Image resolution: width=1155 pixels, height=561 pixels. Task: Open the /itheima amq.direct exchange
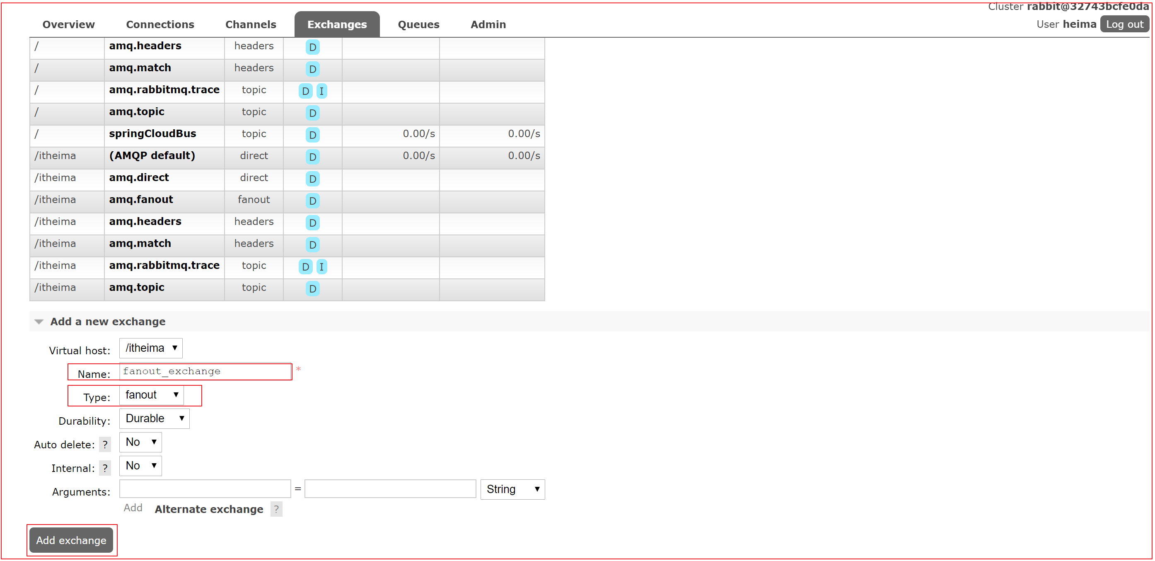(x=139, y=178)
